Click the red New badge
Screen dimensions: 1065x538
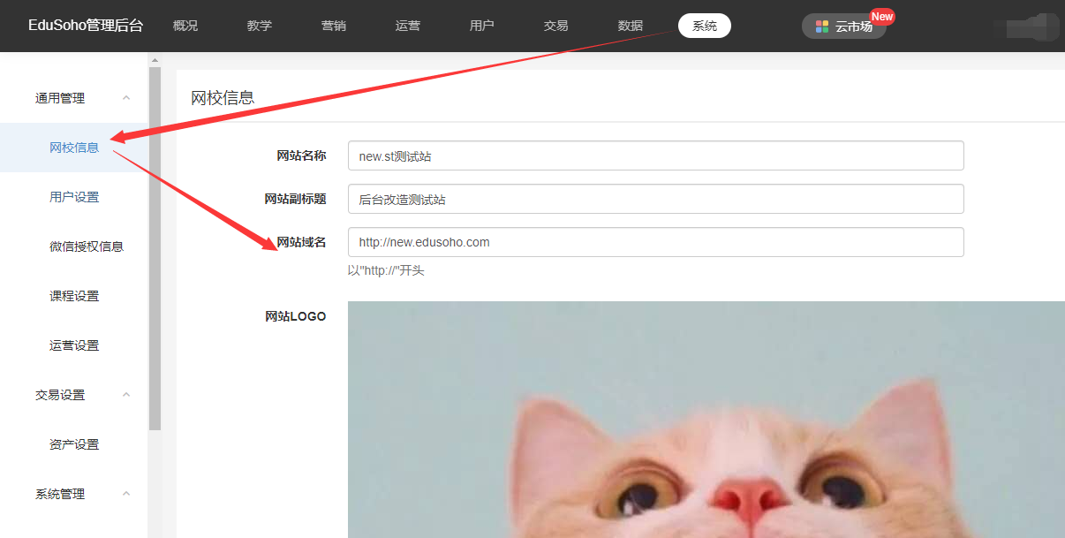point(882,17)
